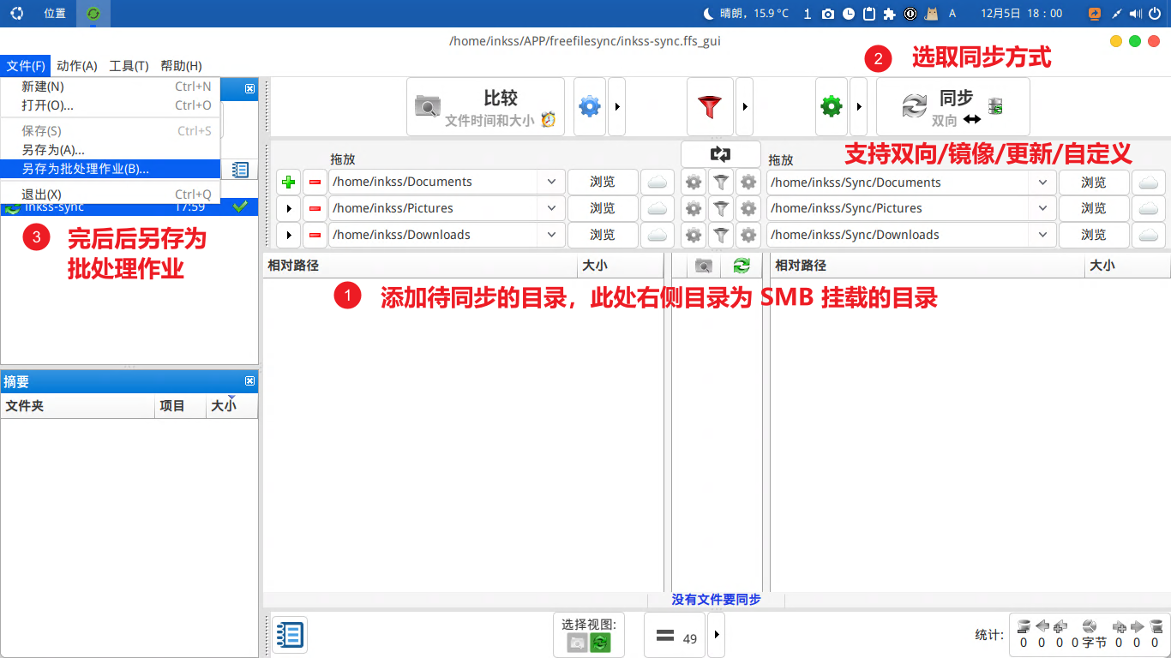
Task: Click left cloud icon on Downloads row
Action: pos(658,235)
